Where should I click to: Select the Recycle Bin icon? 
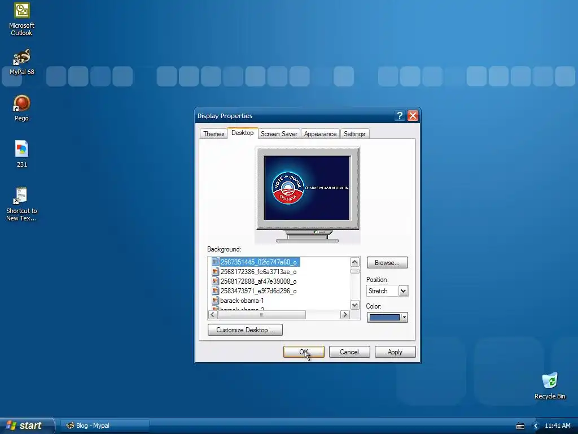tap(550, 385)
